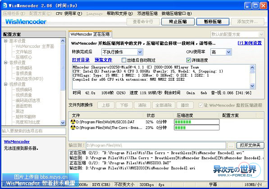Click MEncoder log scrollbar up arrow

point(252,67)
